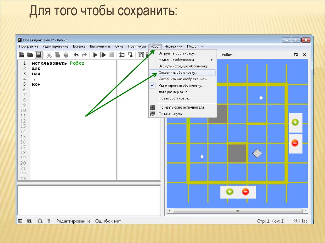
Task: Click the right arrow of the field scrollbar
Action: (x=305, y=211)
